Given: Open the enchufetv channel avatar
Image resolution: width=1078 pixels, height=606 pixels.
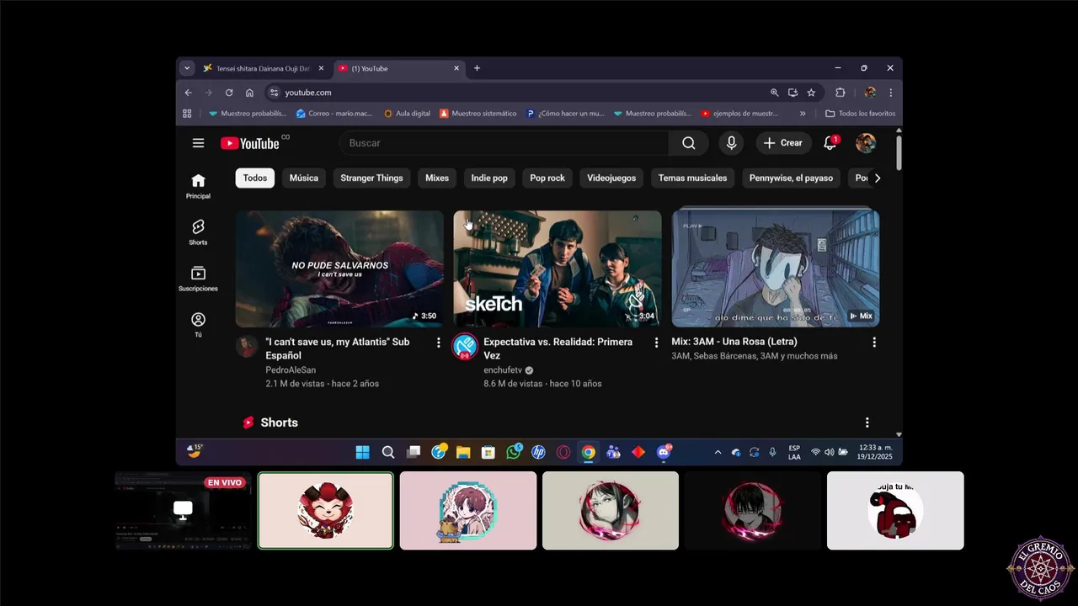Looking at the screenshot, I should tap(465, 346).
